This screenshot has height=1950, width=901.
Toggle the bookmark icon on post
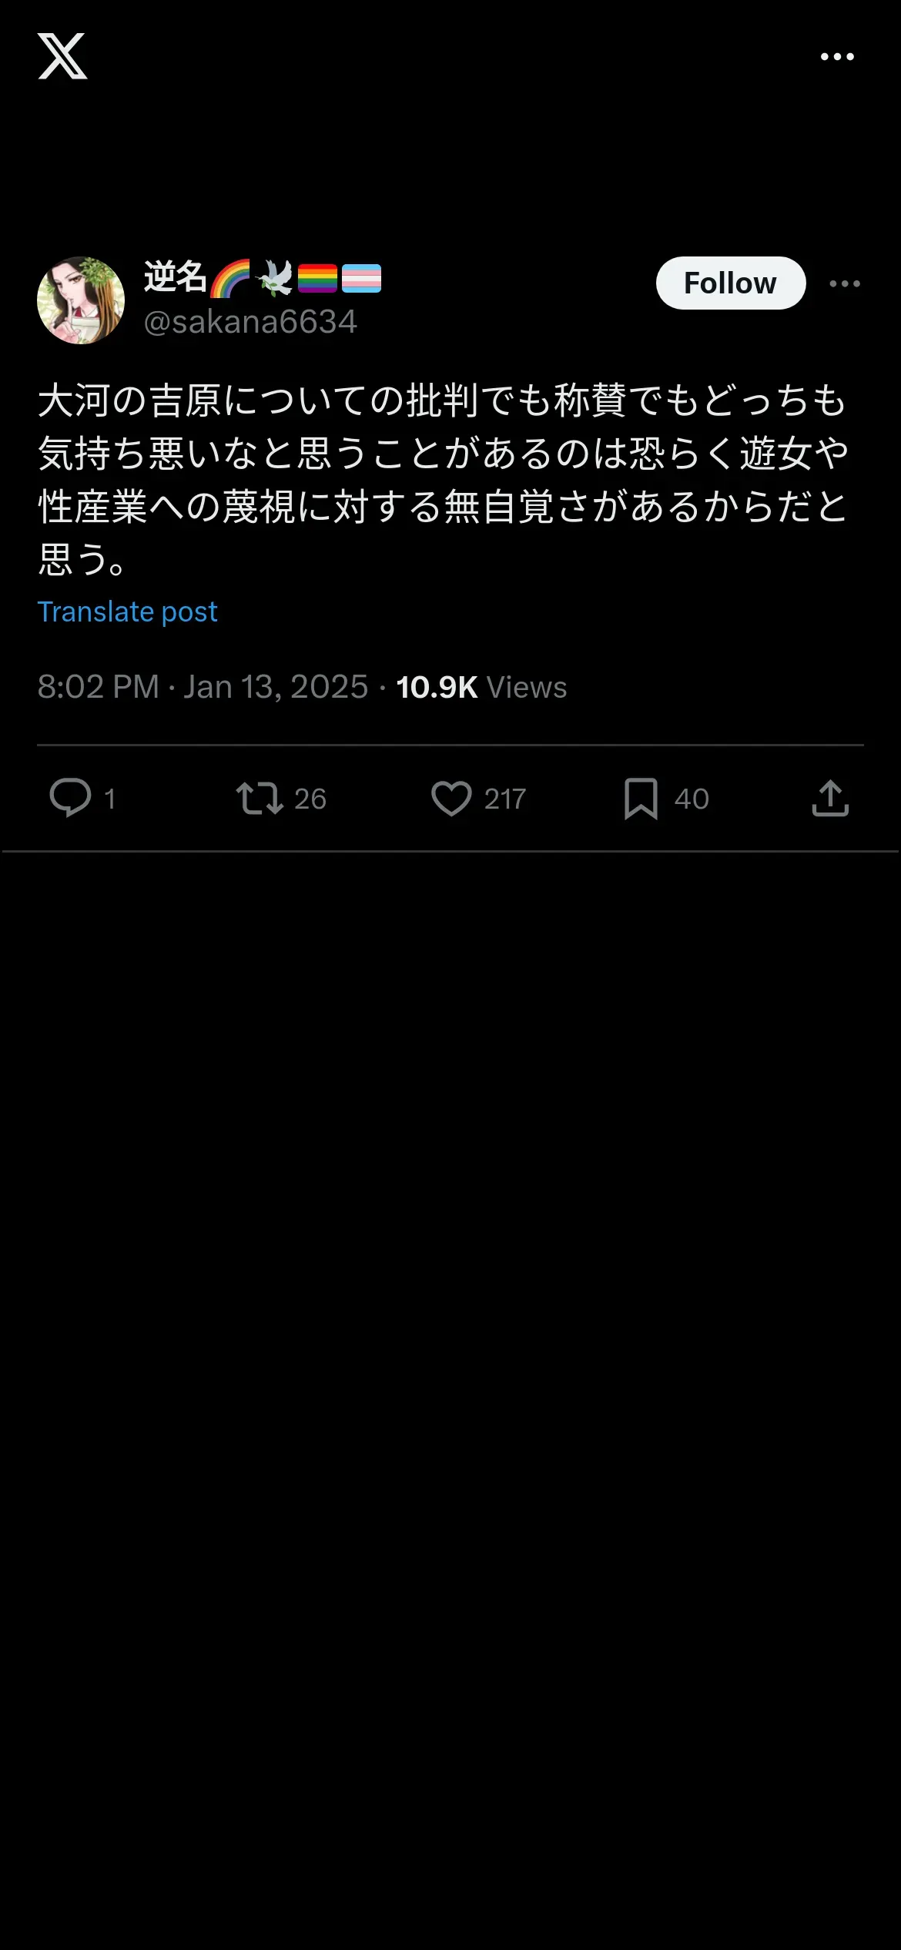pyautogui.click(x=641, y=798)
